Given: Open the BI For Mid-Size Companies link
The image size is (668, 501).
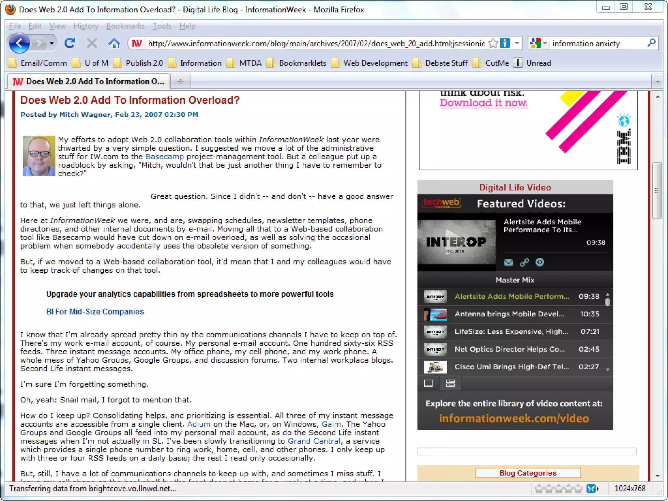Looking at the screenshot, I should coord(95,311).
